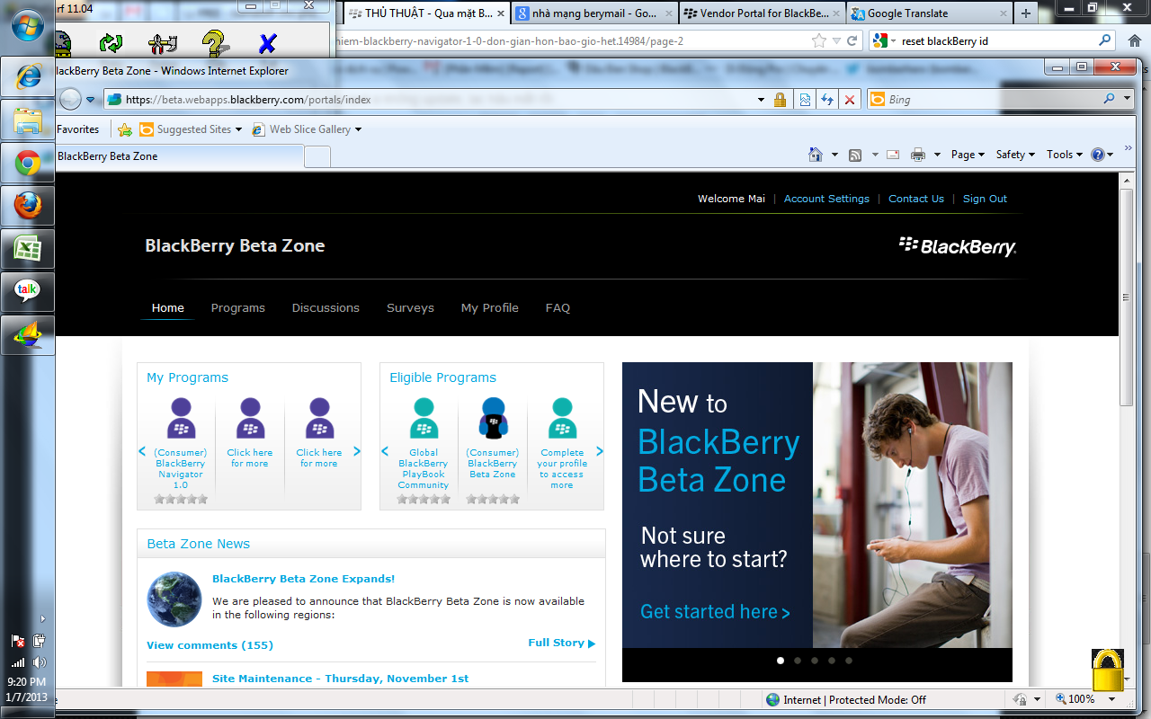Click IE Home icon in command bar

[x=816, y=155]
